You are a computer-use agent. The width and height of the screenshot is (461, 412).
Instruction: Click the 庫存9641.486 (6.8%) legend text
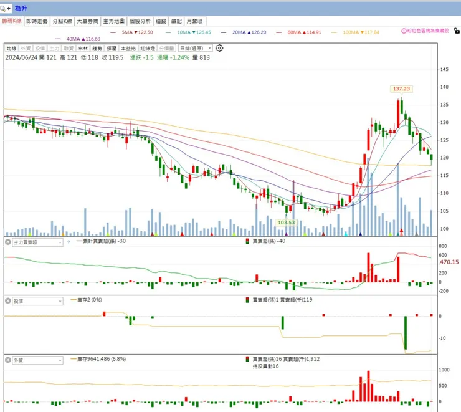[x=102, y=359]
